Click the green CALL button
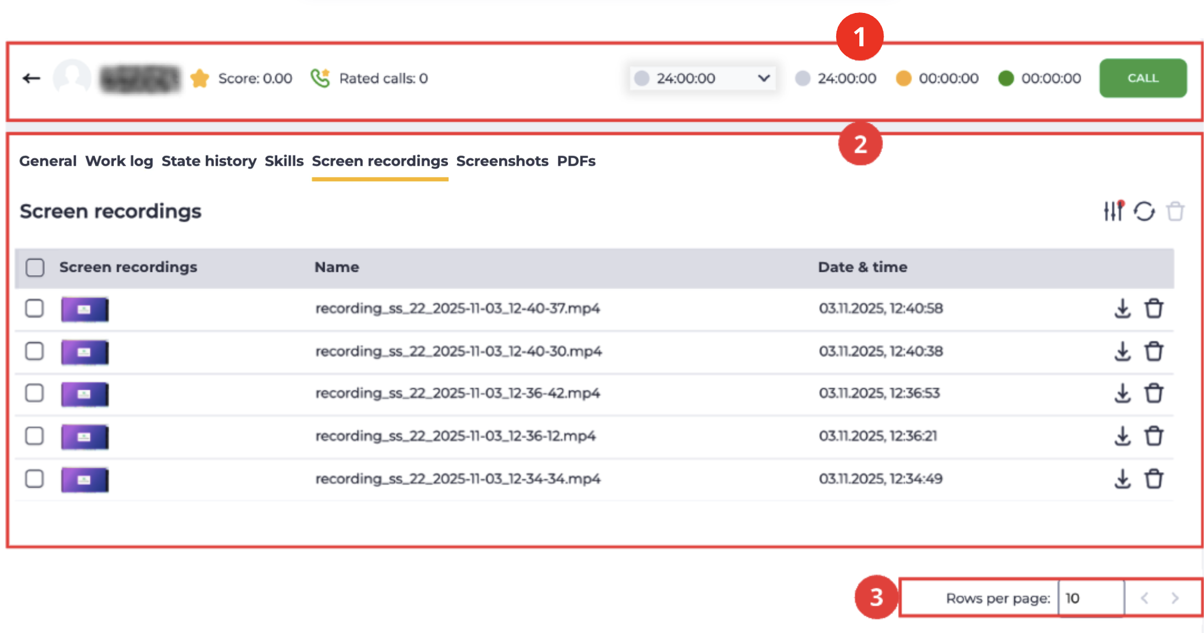1204x633 pixels. click(x=1143, y=78)
